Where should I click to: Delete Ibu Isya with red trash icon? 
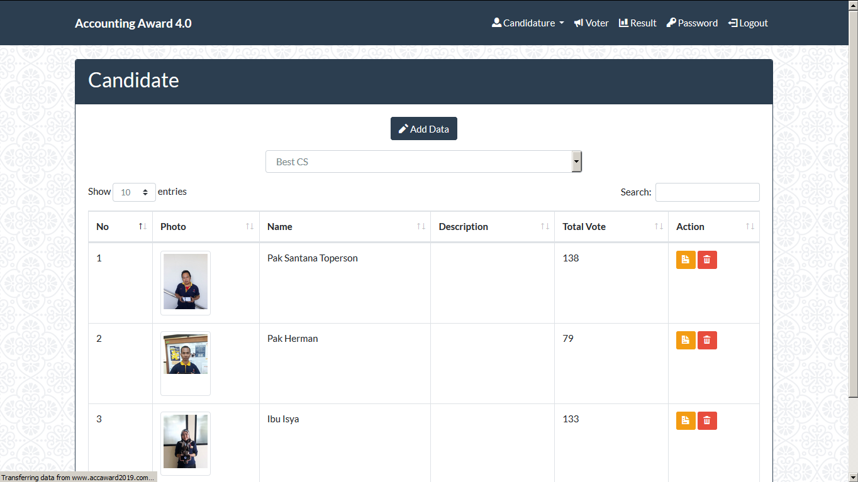click(707, 420)
